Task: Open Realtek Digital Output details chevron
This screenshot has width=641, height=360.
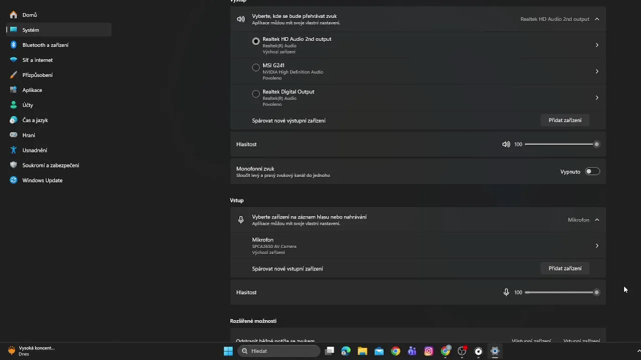Action: point(597,97)
